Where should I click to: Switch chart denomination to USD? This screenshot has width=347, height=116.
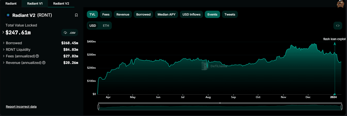point(93,25)
